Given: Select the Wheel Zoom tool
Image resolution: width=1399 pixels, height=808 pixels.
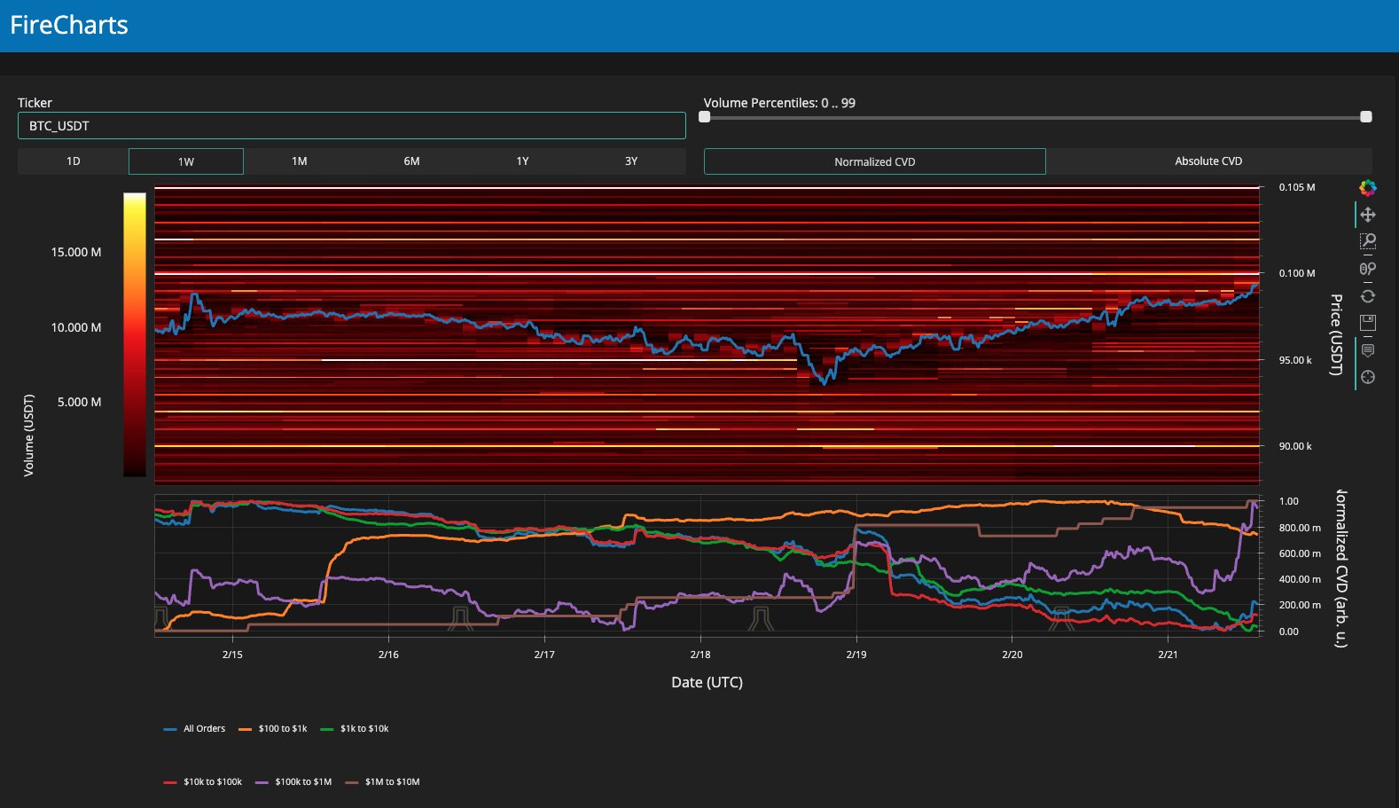Looking at the screenshot, I should (x=1368, y=269).
